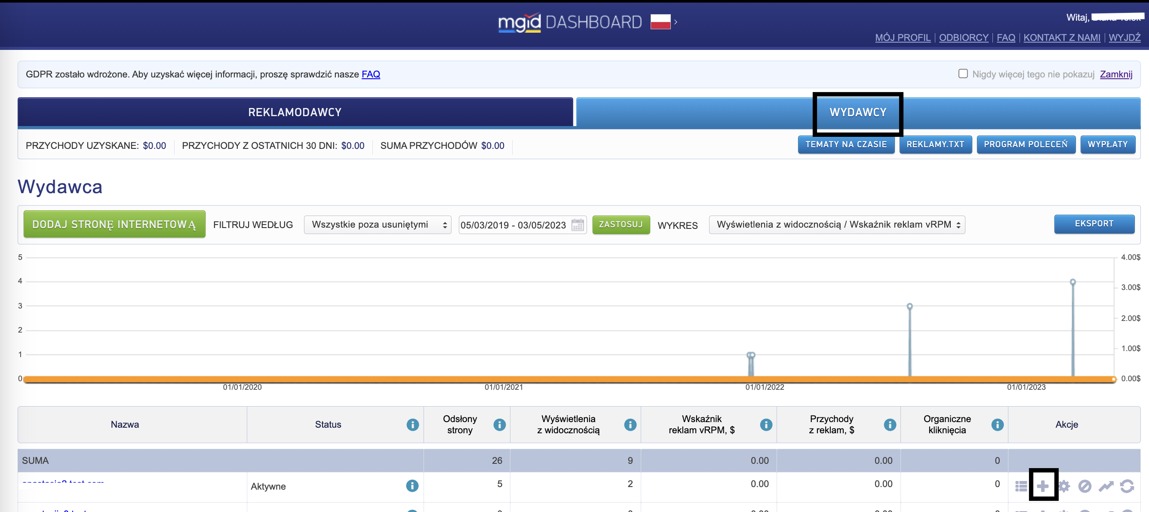Click the date range input field
Viewport: 1149px width, 512px height.
pyautogui.click(x=513, y=225)
